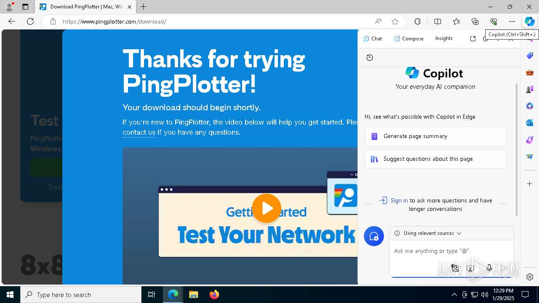Open Task View on taskbar
The height and width of the screenshot is (303, 539).
[x=152, y=295]
